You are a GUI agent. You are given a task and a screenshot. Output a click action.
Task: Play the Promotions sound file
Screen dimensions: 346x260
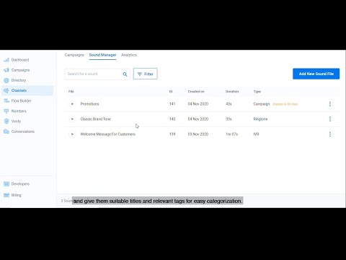coord(72,104)
